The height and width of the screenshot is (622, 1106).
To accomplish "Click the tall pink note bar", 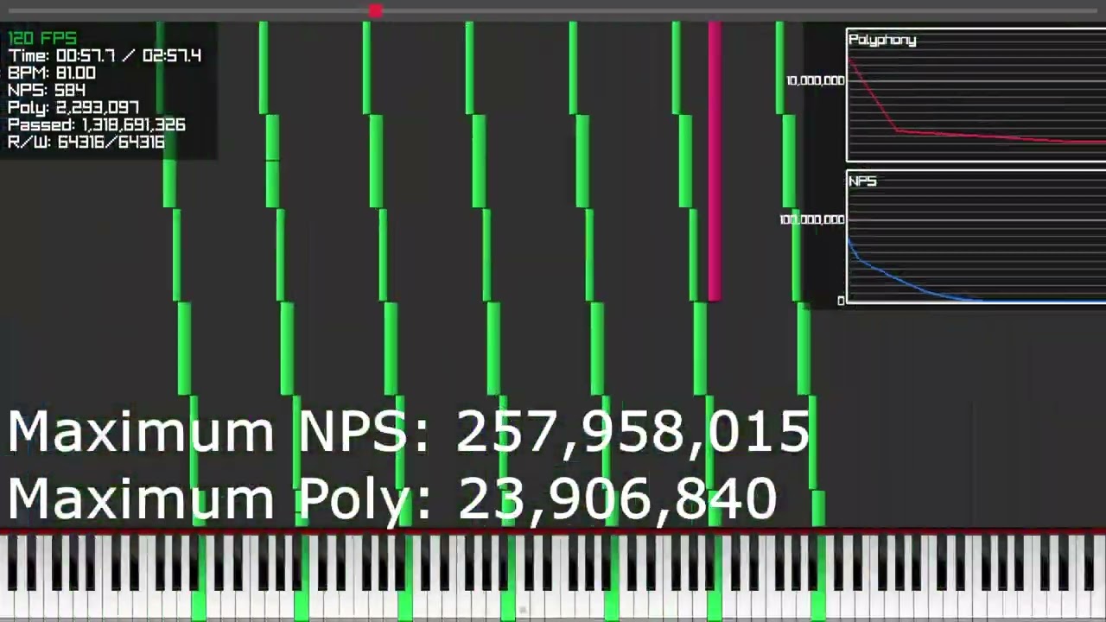I will (x=715, y=162).
